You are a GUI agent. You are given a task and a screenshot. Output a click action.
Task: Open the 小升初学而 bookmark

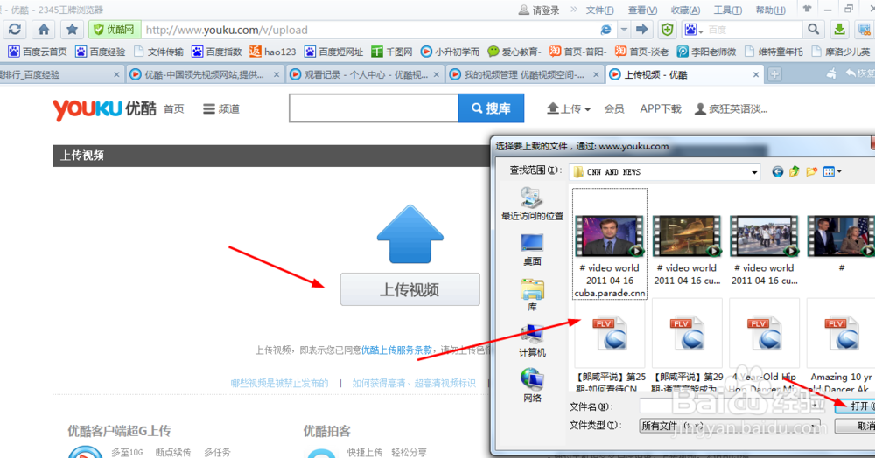pos(450,52)
